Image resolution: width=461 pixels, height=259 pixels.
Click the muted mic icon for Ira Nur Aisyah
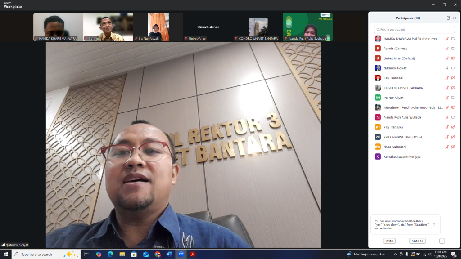(x=447, y=98)
